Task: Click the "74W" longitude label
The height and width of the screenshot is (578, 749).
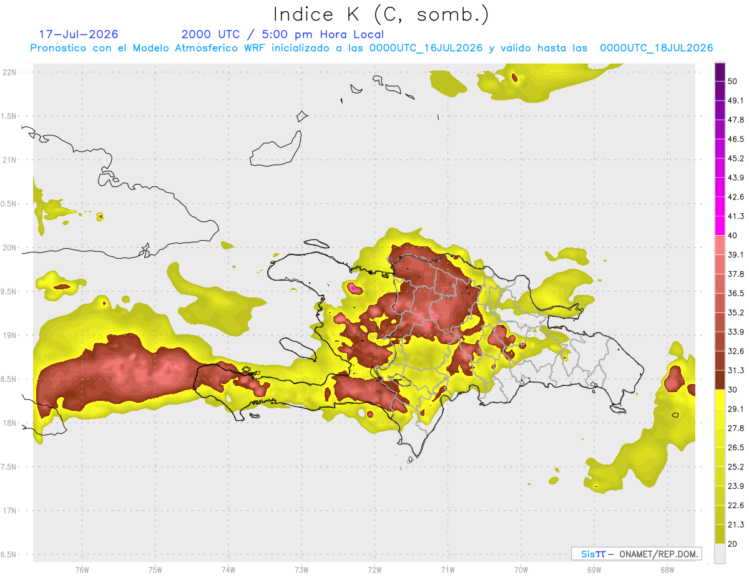Action: (228, 569)
